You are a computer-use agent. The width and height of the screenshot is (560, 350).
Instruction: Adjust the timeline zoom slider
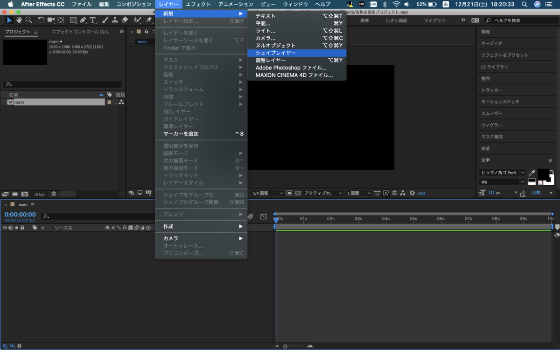(286, 346)
